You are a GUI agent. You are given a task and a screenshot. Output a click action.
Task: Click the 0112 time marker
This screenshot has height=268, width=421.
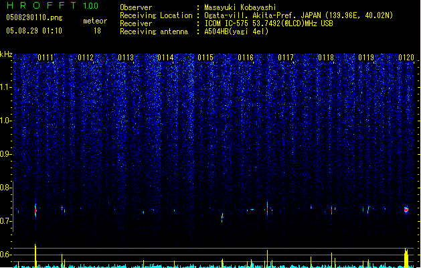[x=86, y=58]
